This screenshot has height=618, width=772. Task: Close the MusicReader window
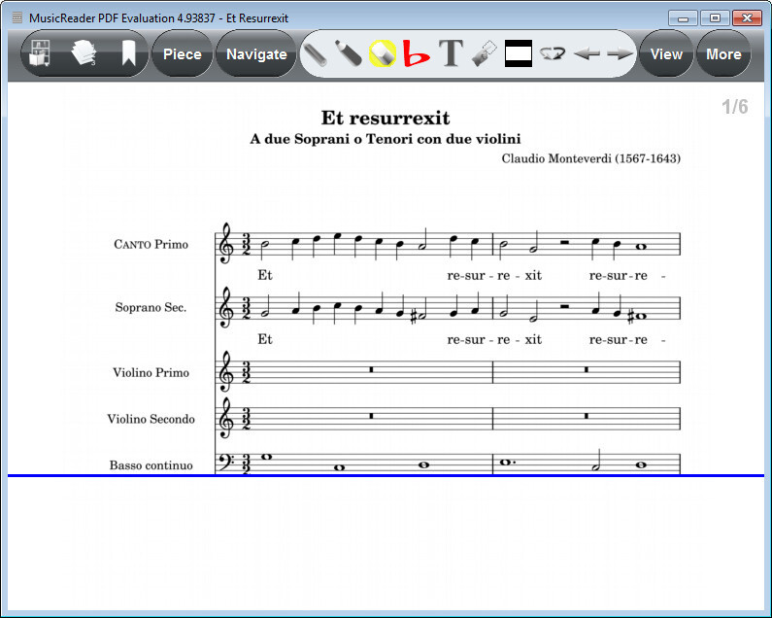[747, 18]
